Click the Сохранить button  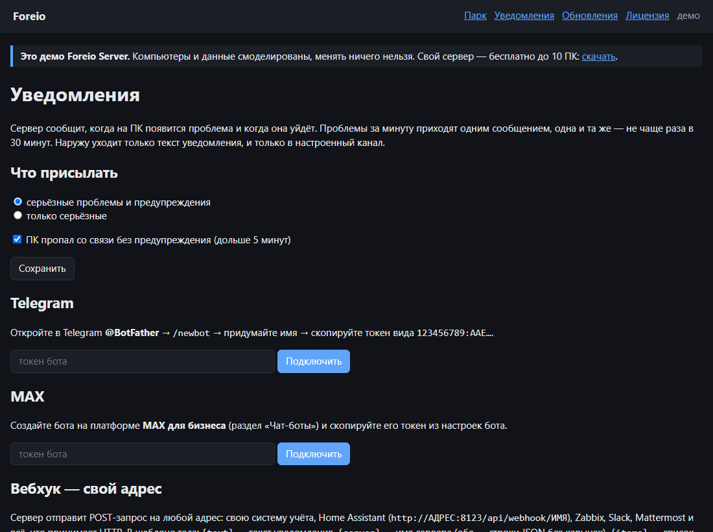coord(42,269)
